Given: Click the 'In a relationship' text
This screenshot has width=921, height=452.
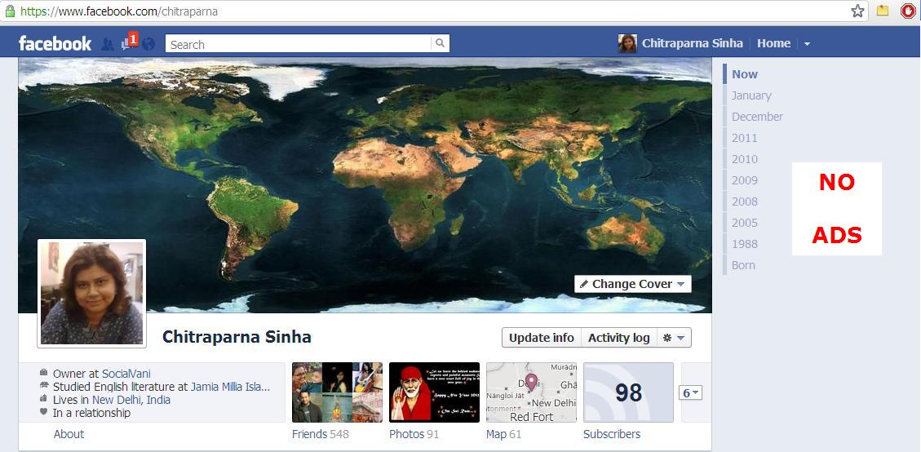Looking at the screenshot, I should coord(91,413).
